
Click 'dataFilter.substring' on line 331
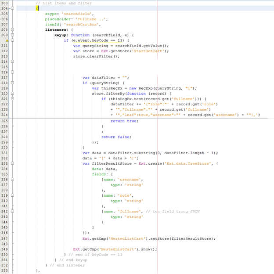click(x=131, y=153)
